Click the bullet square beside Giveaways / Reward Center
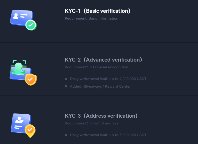Viewport: 198px width, 144px height. (66, 86)
